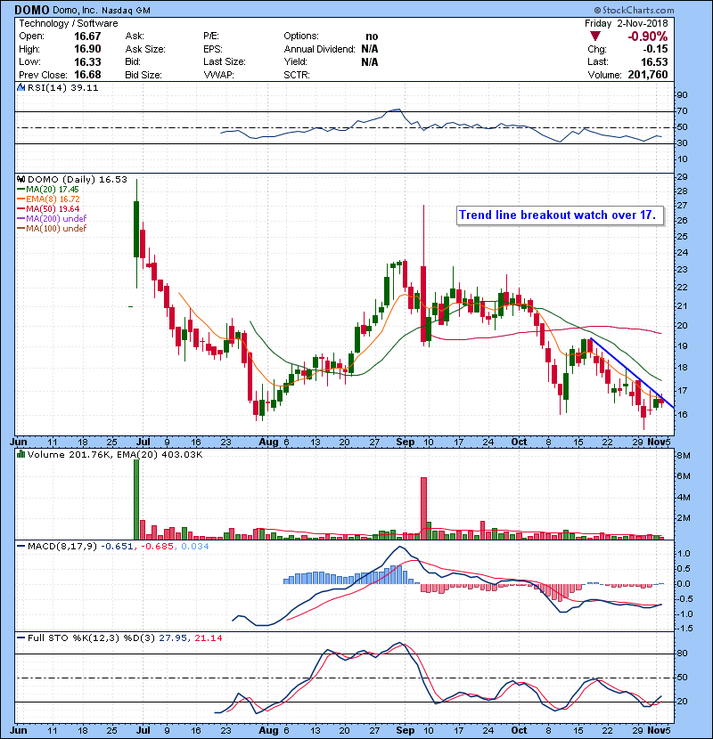The height and width of the screenshot is (739, 713).
Task: Click the Oct label on the price chart axis
Action: [x=519, y=443]
